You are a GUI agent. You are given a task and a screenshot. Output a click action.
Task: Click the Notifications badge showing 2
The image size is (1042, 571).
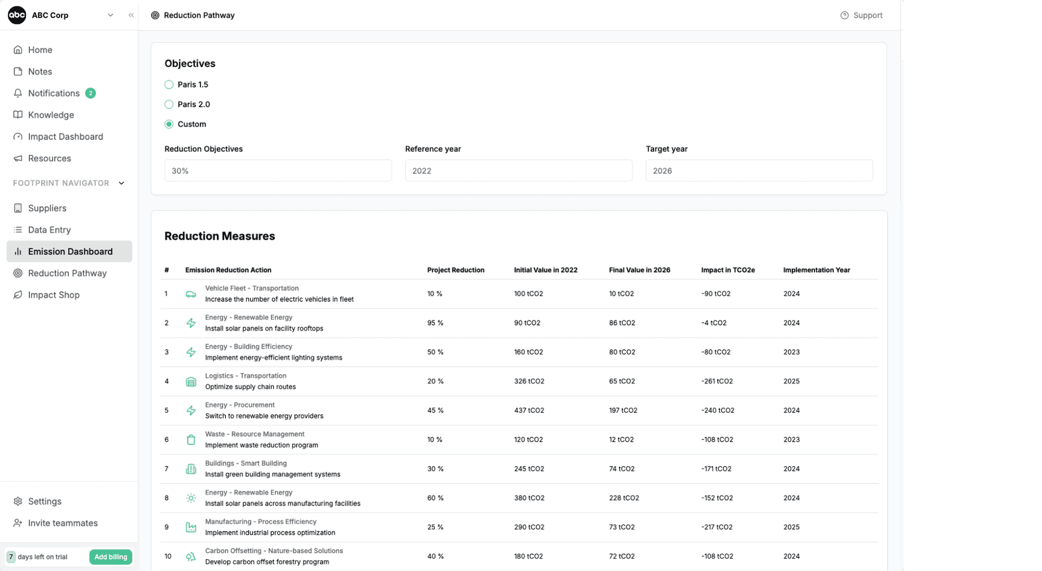pos(90,93)
